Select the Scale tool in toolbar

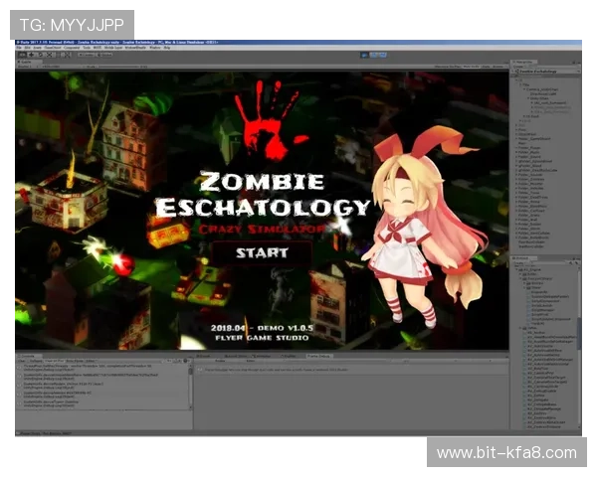coord(49,55)
